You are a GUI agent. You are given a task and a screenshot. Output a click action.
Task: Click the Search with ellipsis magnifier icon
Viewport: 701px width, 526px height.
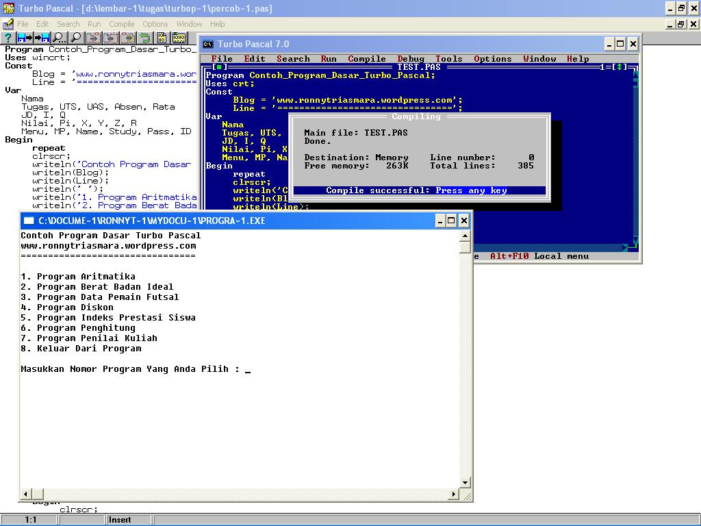tap(60, 38)
